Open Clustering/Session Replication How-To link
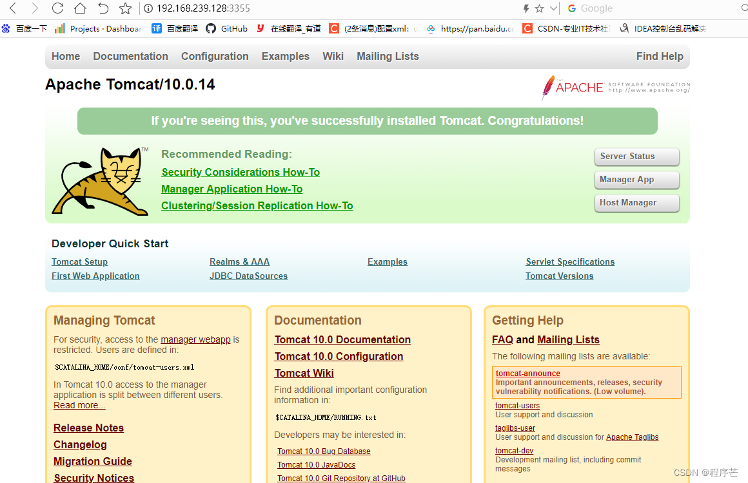This screenshot has width=748, height=483. (x=257, y=206)
